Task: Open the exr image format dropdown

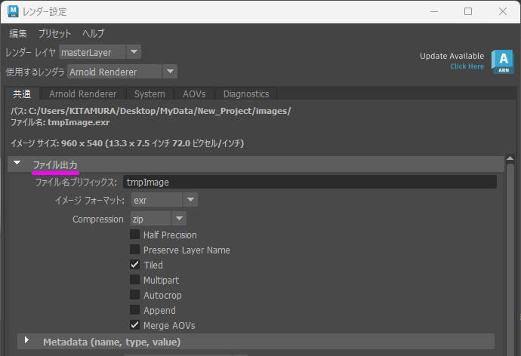Action: [x=165, y=200]
